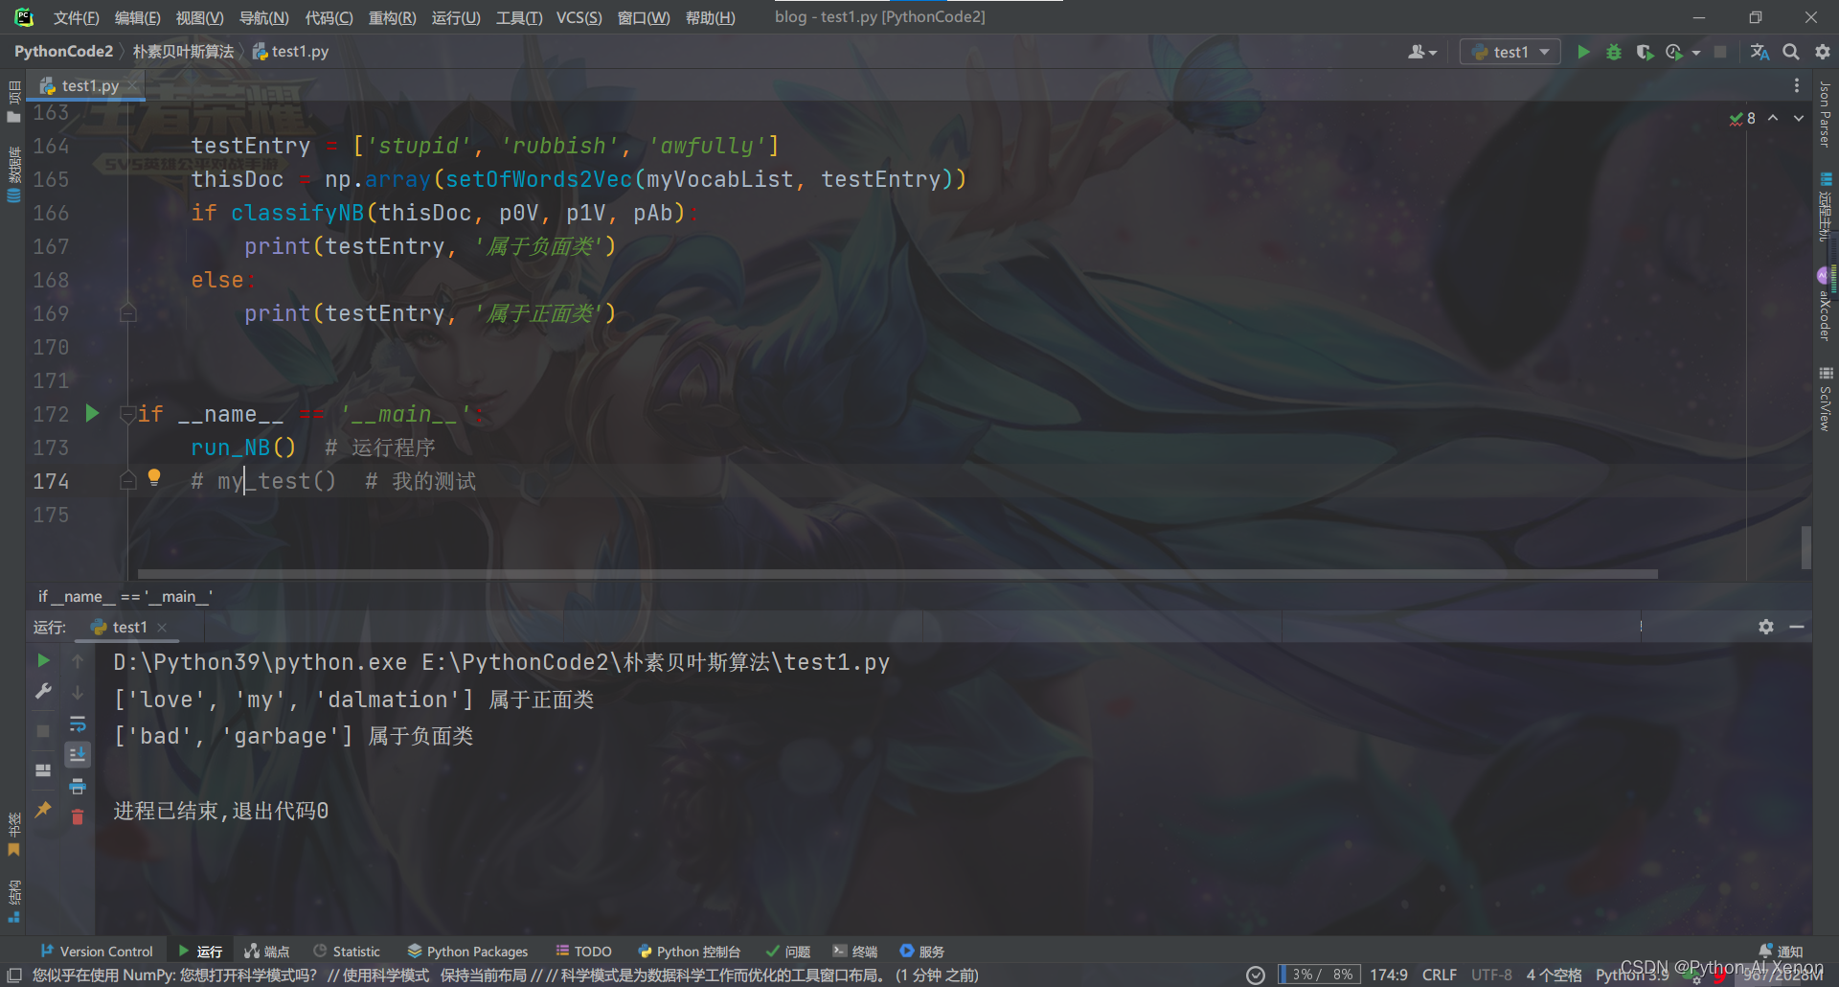Click 174:9 line column indicator
1839x987 pixels.
click(x=1389, y=975)
